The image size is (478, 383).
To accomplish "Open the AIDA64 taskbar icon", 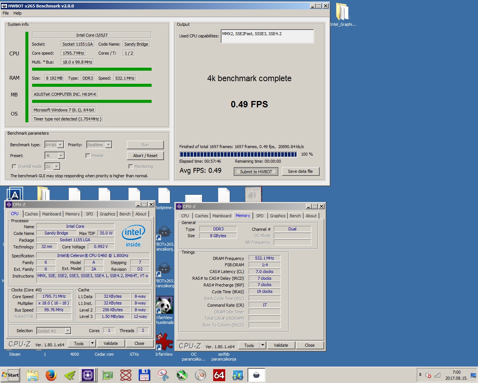I will click(219, 375).
